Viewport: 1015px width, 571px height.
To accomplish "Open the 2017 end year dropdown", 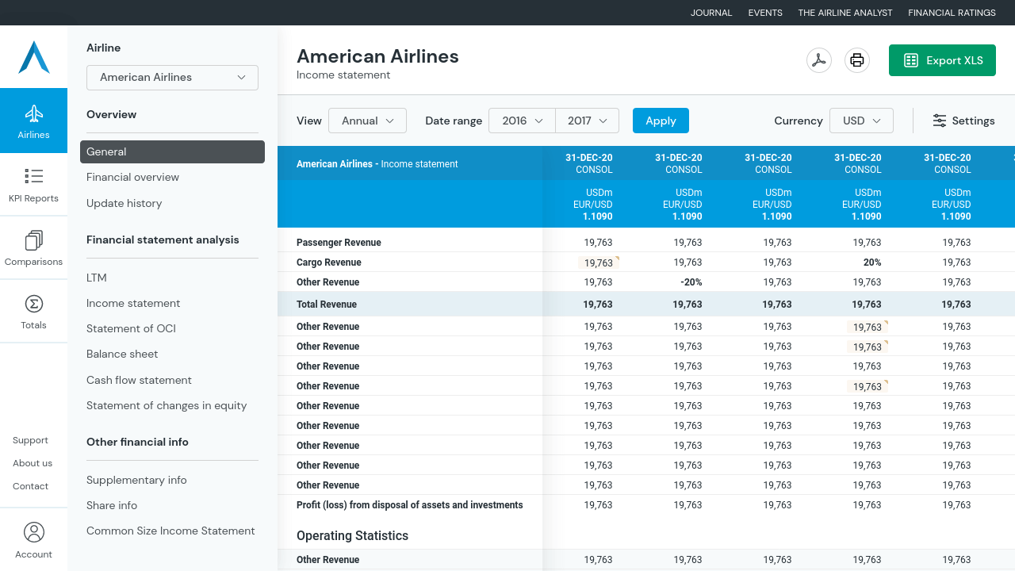I will pyautogui.click(x=587, y=121).
